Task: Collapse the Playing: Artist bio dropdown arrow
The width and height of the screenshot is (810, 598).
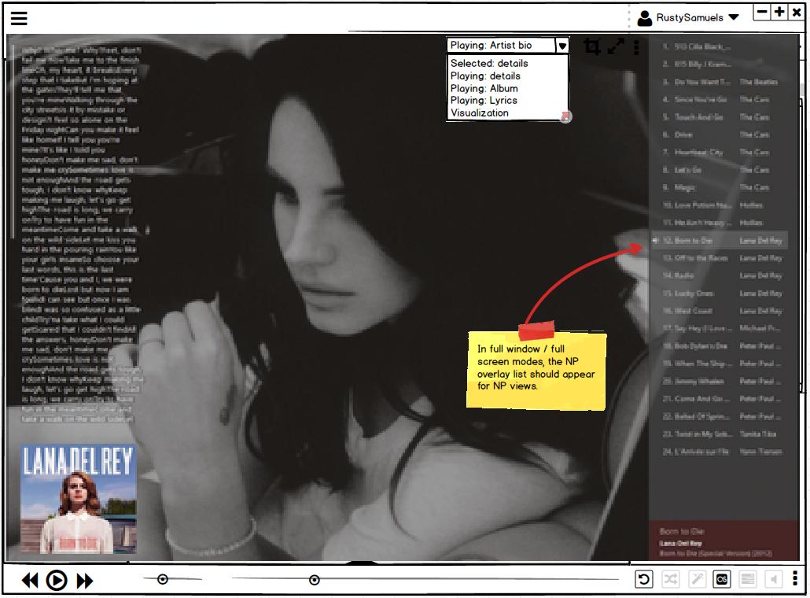Action: (561, 46)
